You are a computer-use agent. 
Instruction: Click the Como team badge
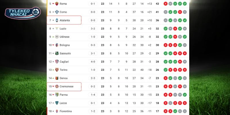tap(57, 12)
